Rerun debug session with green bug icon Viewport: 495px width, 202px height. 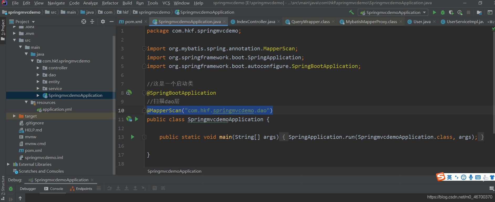[11, 189]
